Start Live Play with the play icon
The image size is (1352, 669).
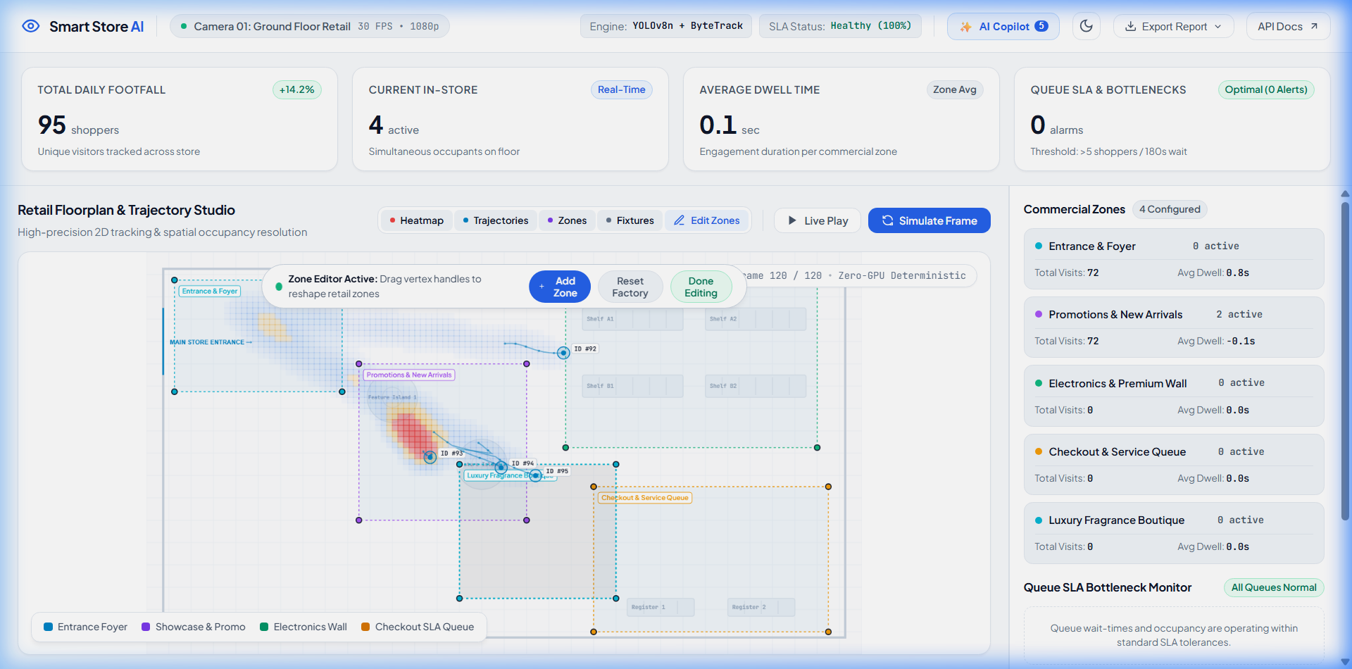pyautogui.click(x=792, y=220)
